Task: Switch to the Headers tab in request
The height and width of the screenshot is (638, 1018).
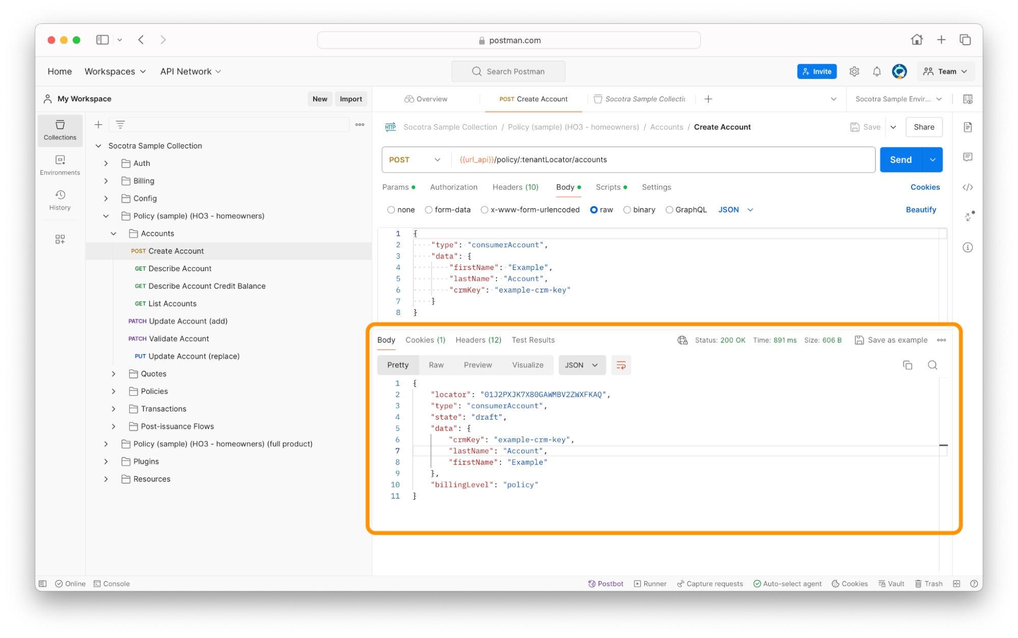Action: coord(515,186)
